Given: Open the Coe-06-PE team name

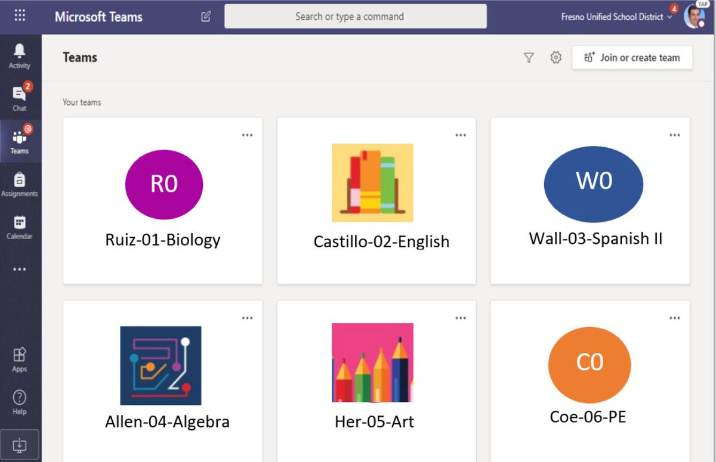Looking at the screenshot, I should point(588,417).
